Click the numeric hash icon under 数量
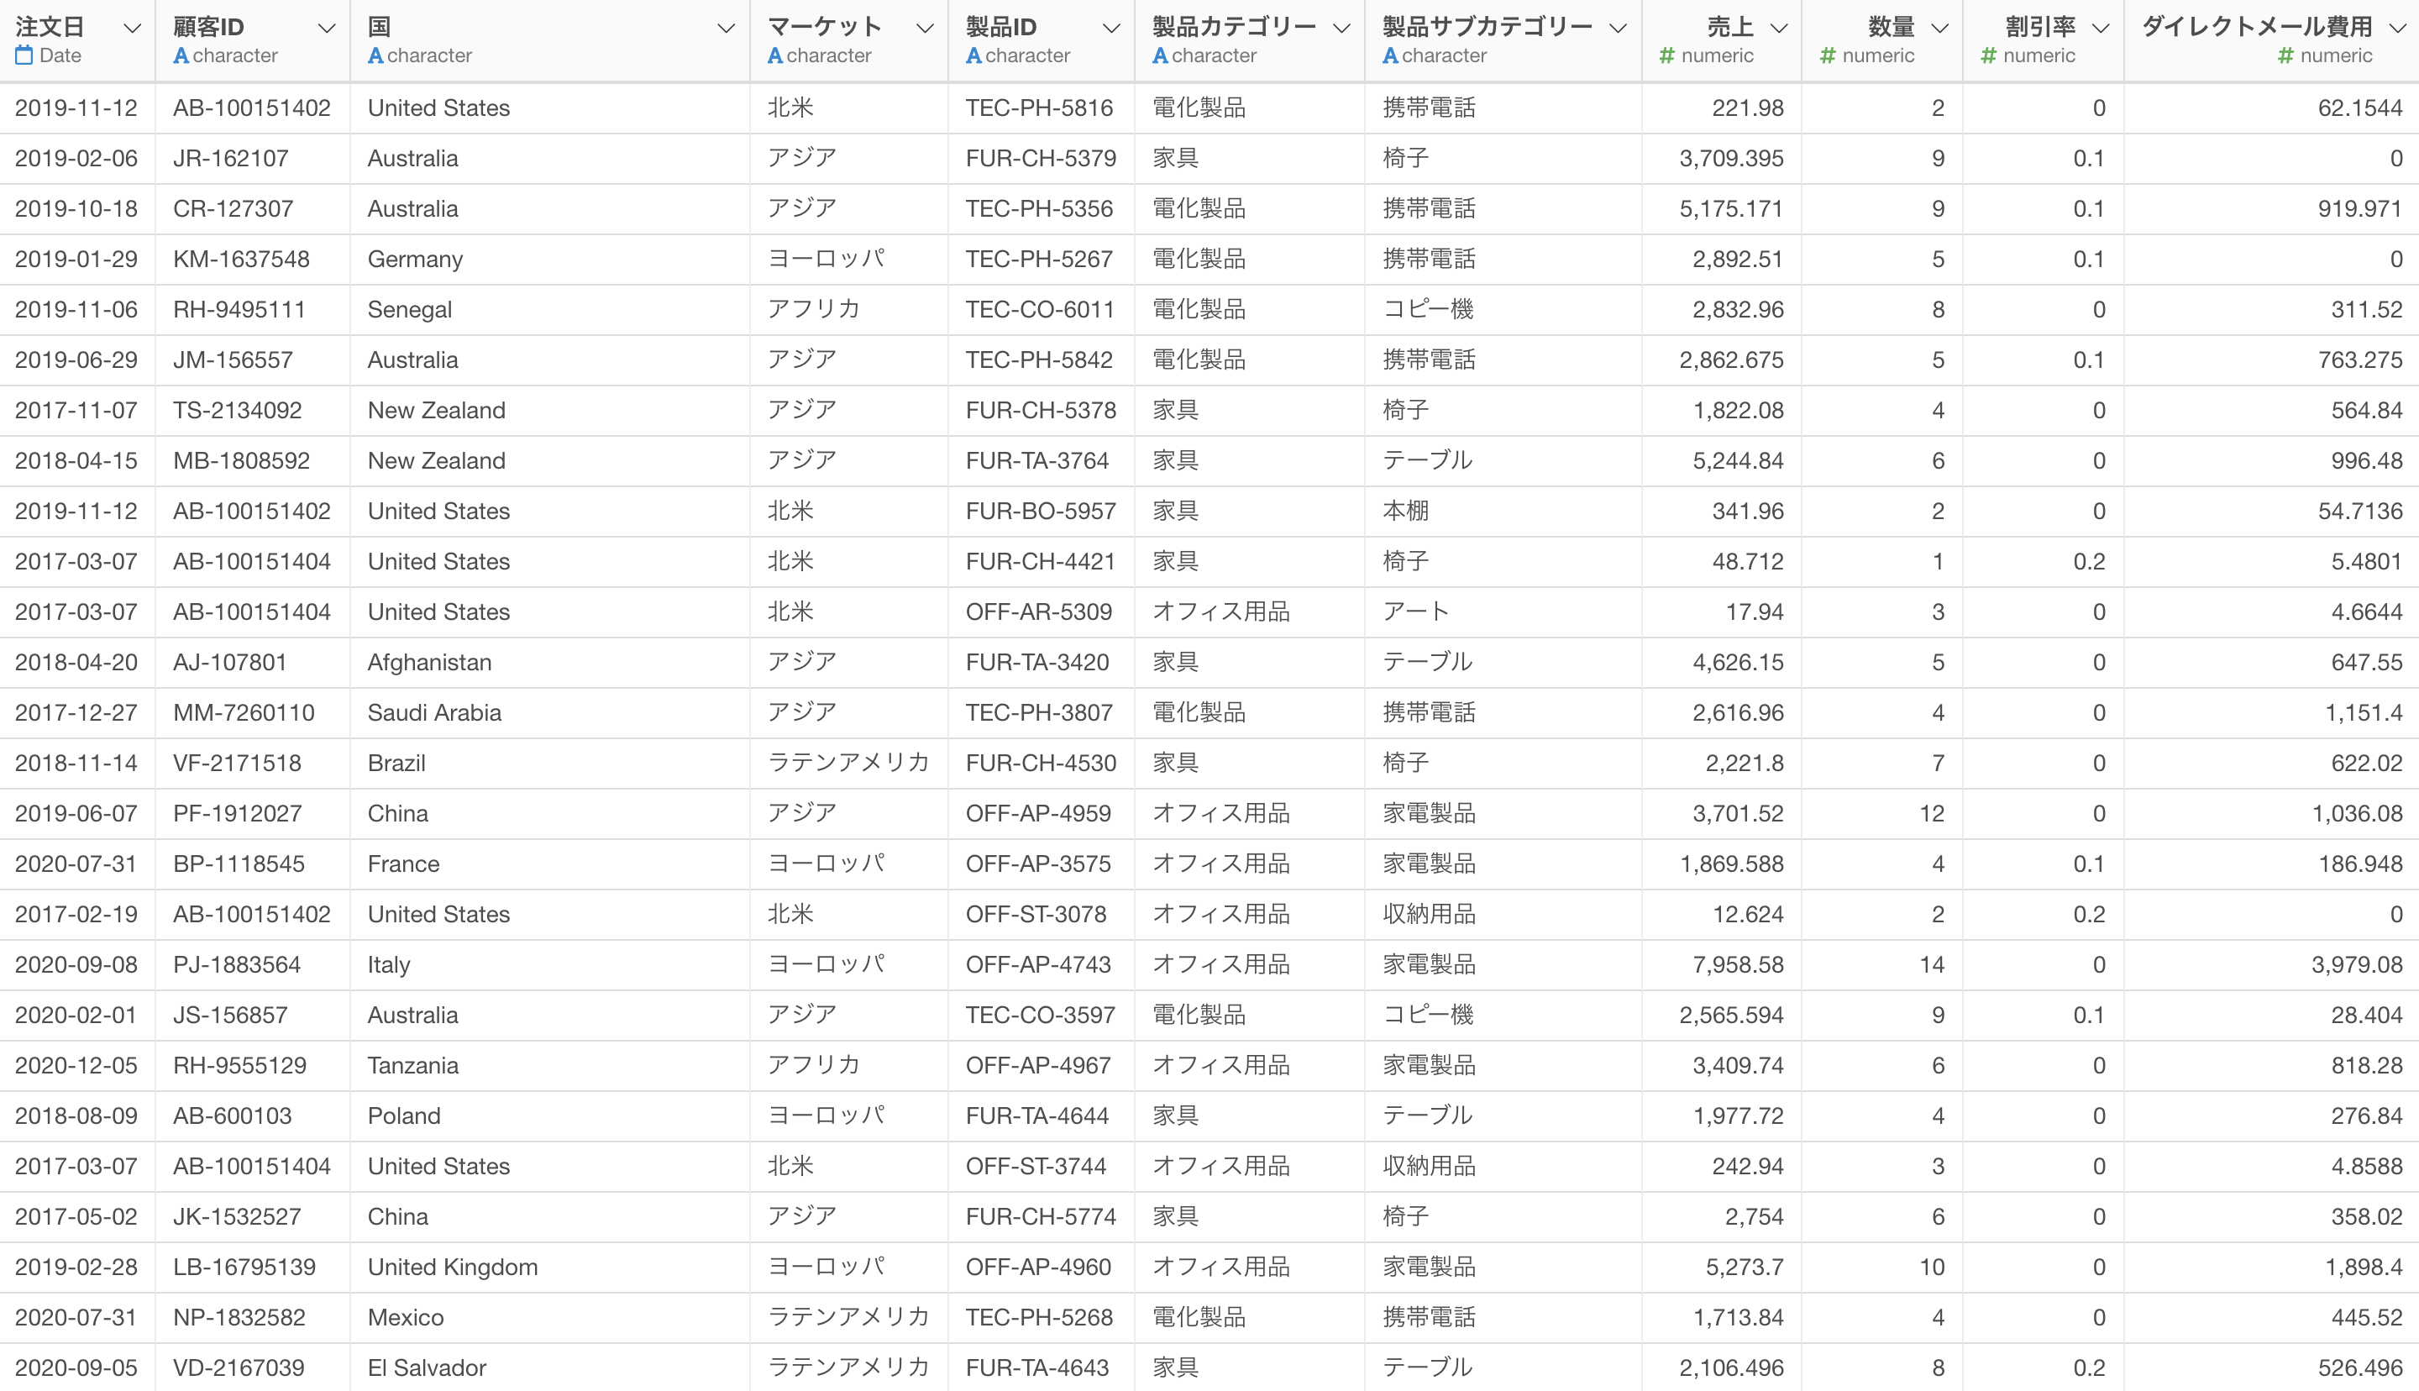The image size is (2419, 1391). tap(1828, 55)
